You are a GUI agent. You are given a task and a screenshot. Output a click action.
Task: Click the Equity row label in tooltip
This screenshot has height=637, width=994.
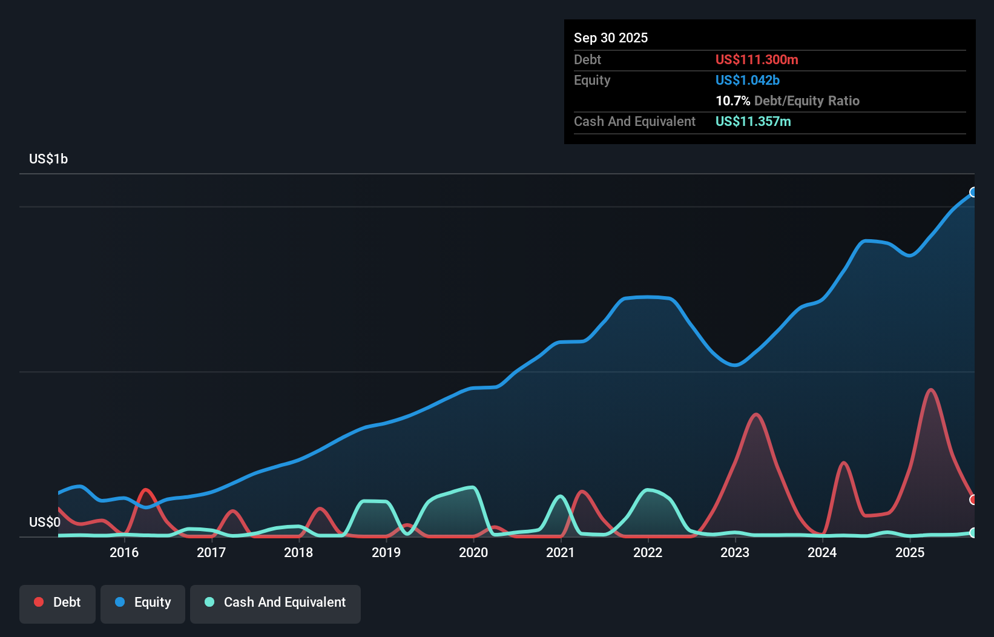pos(592,80)
